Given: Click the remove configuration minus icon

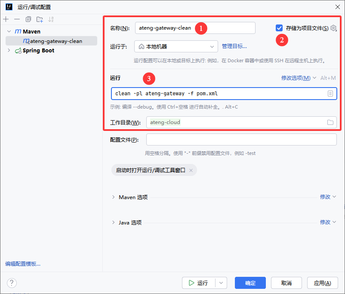Looking at the screenshot, I should 17,19.
